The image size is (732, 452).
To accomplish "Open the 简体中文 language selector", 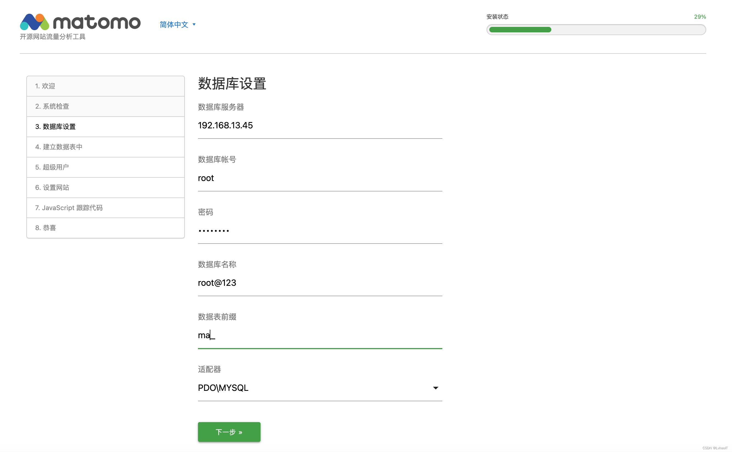I will [x=177, y=24].
